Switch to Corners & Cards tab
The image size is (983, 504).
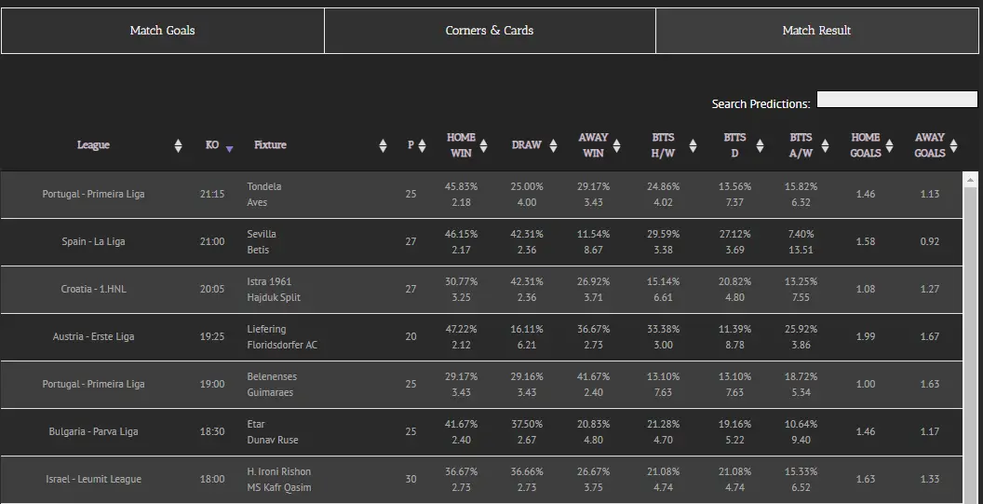490,31
